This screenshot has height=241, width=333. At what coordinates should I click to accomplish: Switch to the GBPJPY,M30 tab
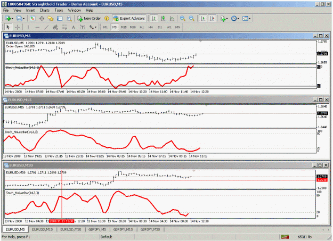tap(150, 229)
